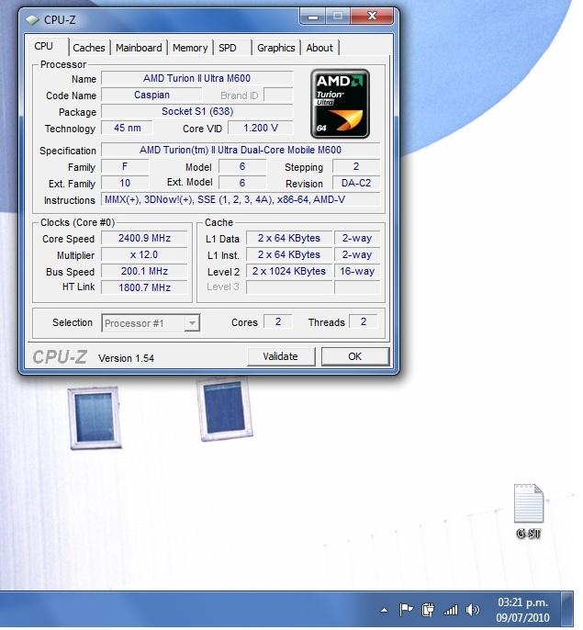Open the G-ST file on desktop

[x=529, y=512]
